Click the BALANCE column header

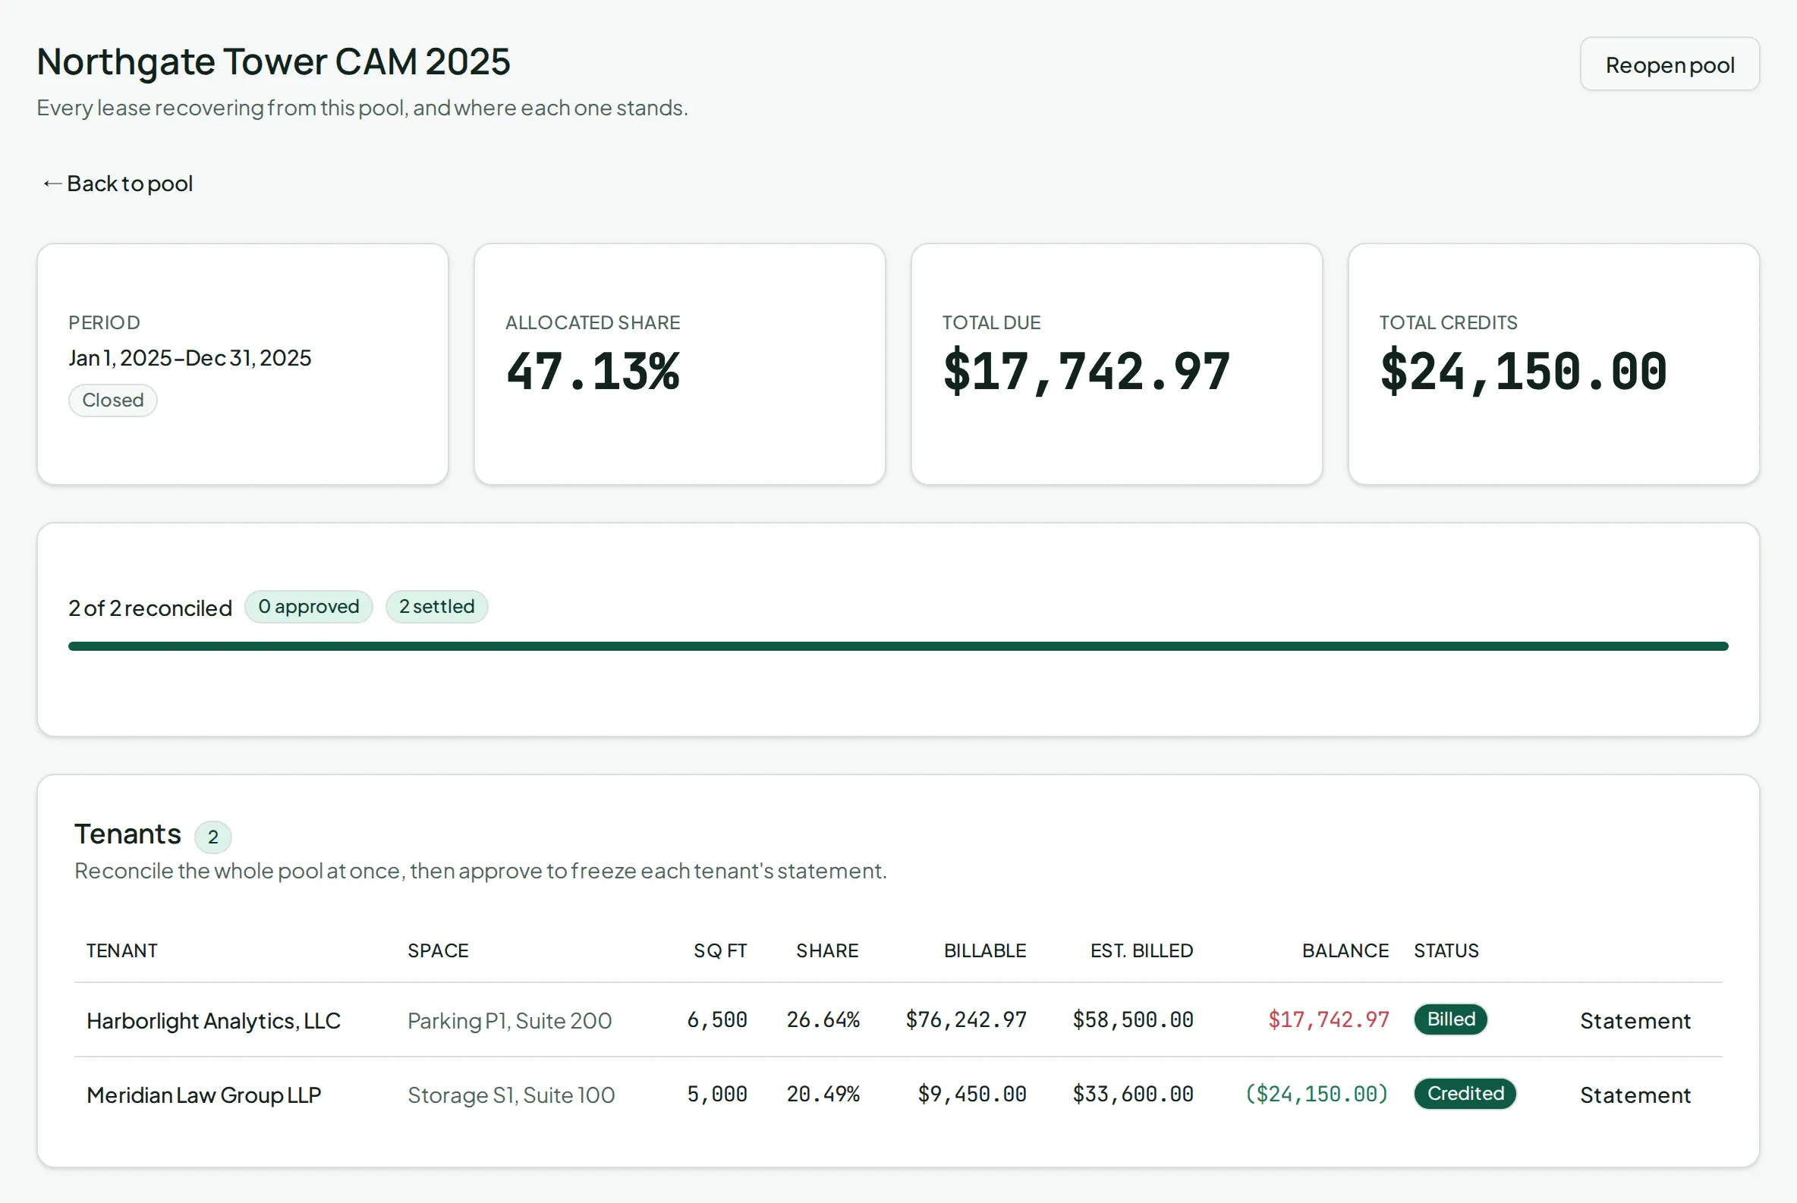pyautogui.click(x=1345, y=950)
